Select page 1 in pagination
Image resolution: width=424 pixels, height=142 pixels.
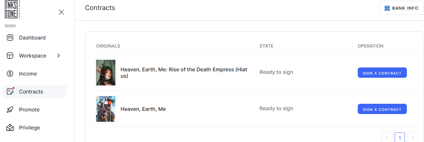(400, 138)
